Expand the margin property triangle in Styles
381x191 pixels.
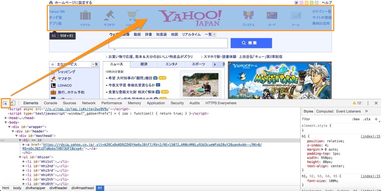[x=322, y=149]
